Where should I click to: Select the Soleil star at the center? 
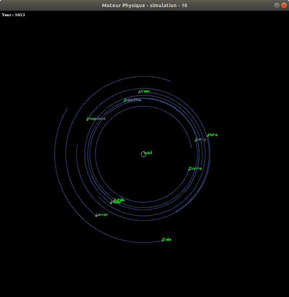[143, 154]
